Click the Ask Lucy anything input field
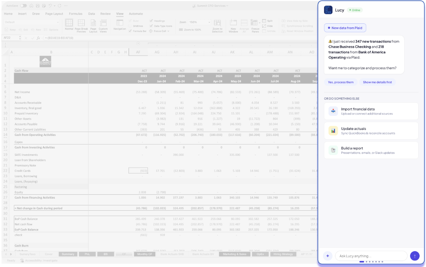 (371, 256)
